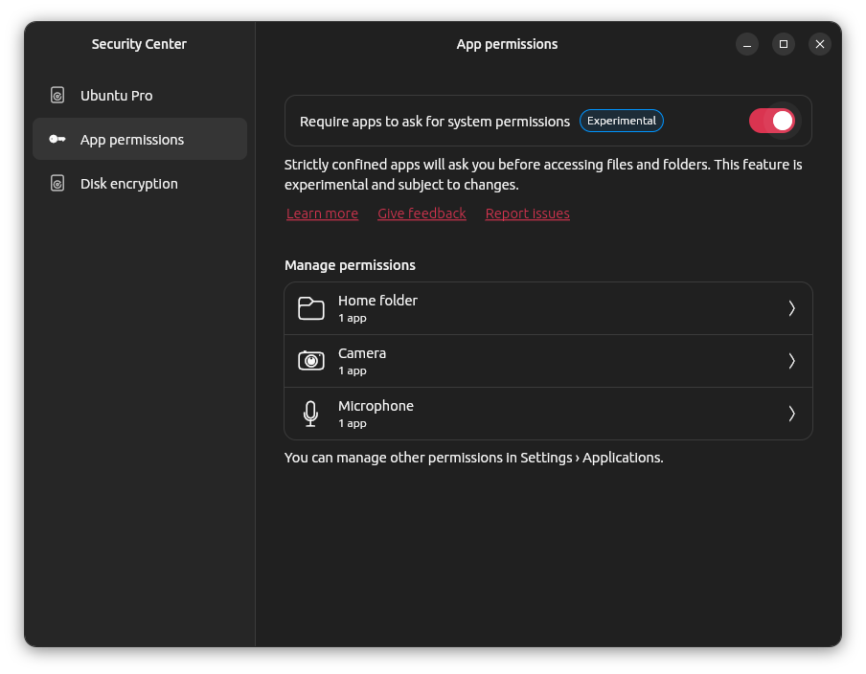866x674 pixels.
Task: Select the key icon next to App permissions
Action: [56, 139]
